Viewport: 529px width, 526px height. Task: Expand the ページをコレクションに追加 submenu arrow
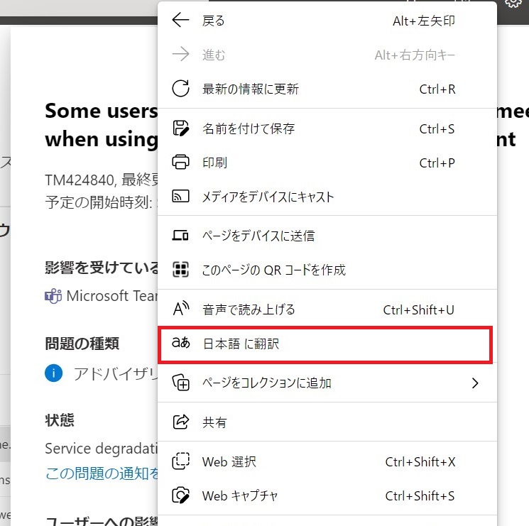click(475, 383)
